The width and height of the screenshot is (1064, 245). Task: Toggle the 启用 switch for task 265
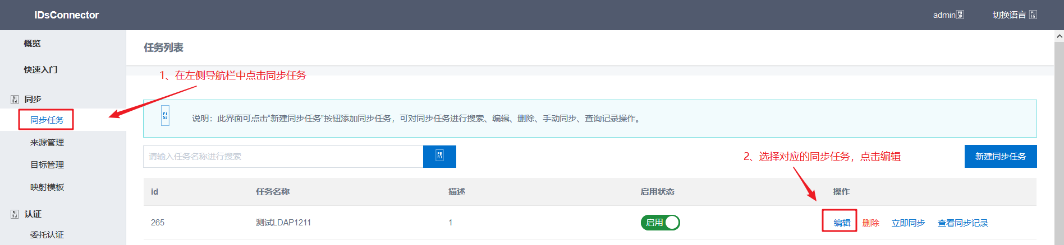tap(661, 223)
